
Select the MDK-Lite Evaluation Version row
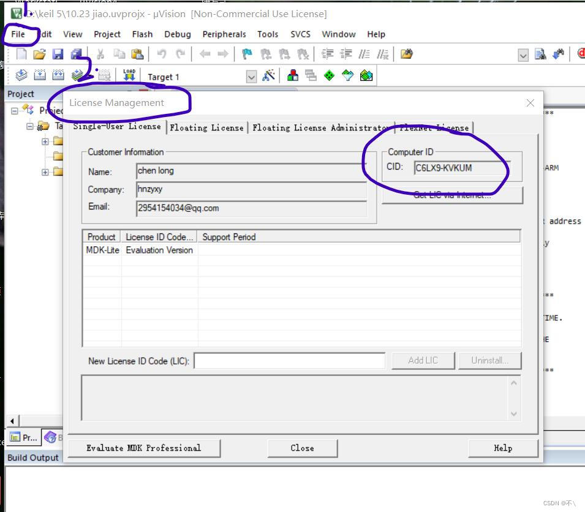301,250
